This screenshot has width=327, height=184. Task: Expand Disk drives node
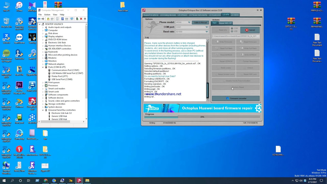click(43, 33)
